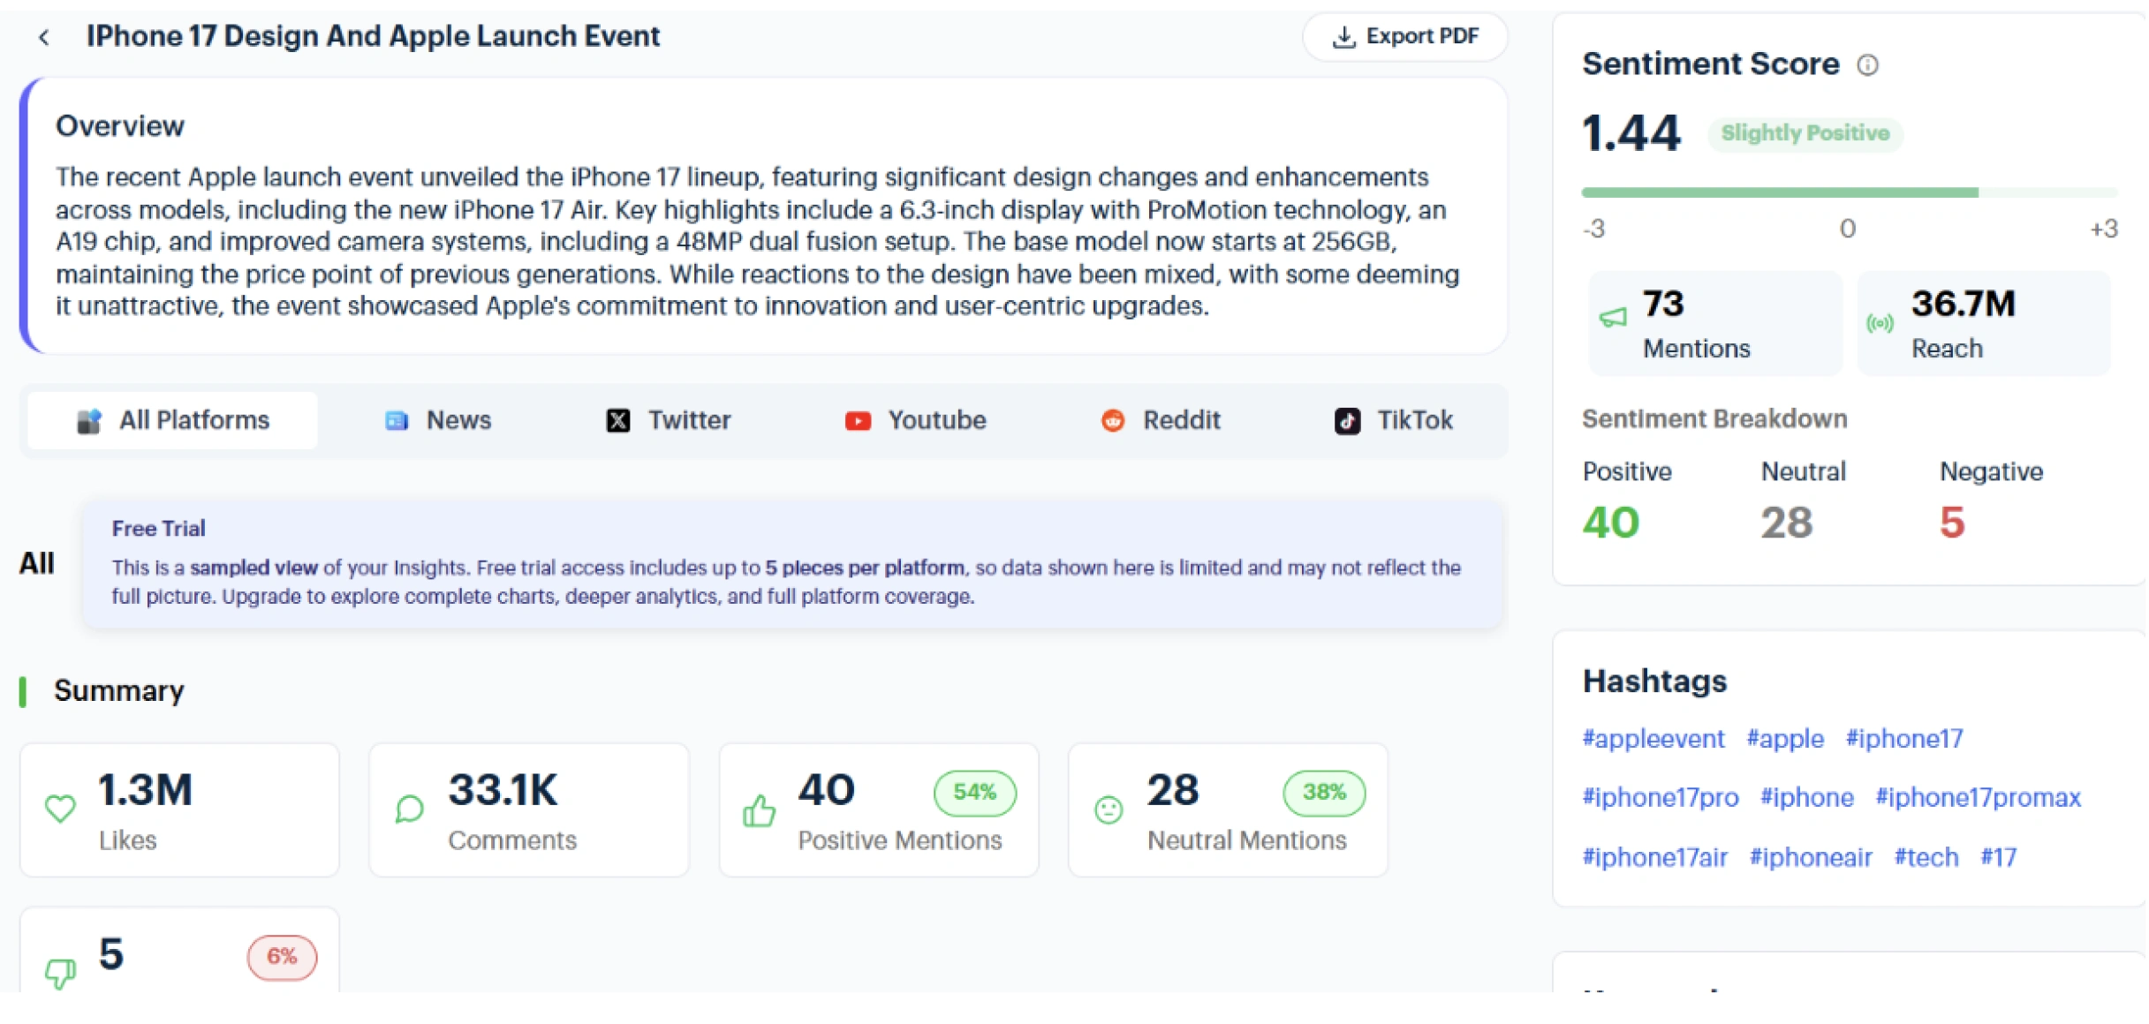Click the X Twitter logo icon
The image size is (2149, 1024).
coord(618,421)
